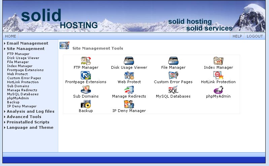Click the LOGOUT button
The image size is (269, 166).
255,36
